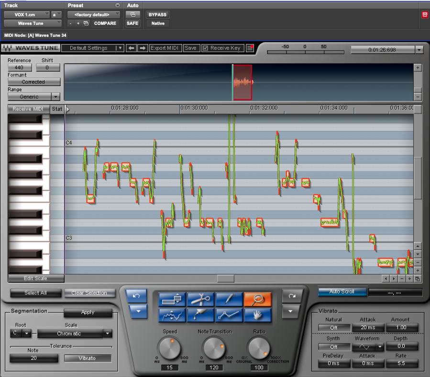
Task: Toggle the Receive Key checkbox
Action: point(205,48)
